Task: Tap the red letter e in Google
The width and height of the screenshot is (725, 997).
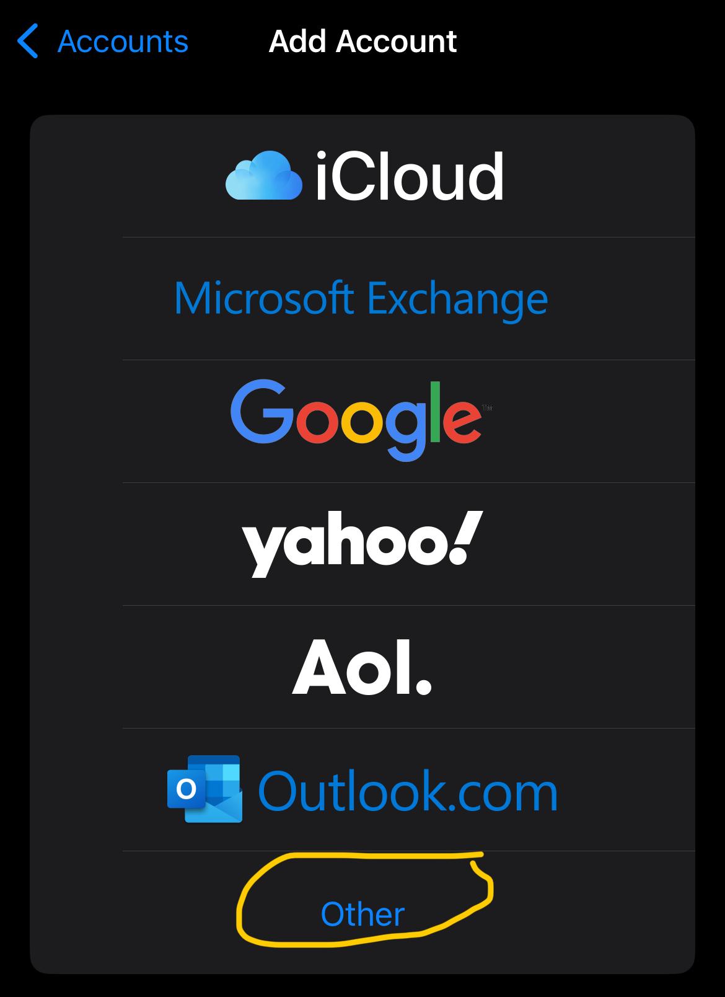Action: [x=463, y=421]
